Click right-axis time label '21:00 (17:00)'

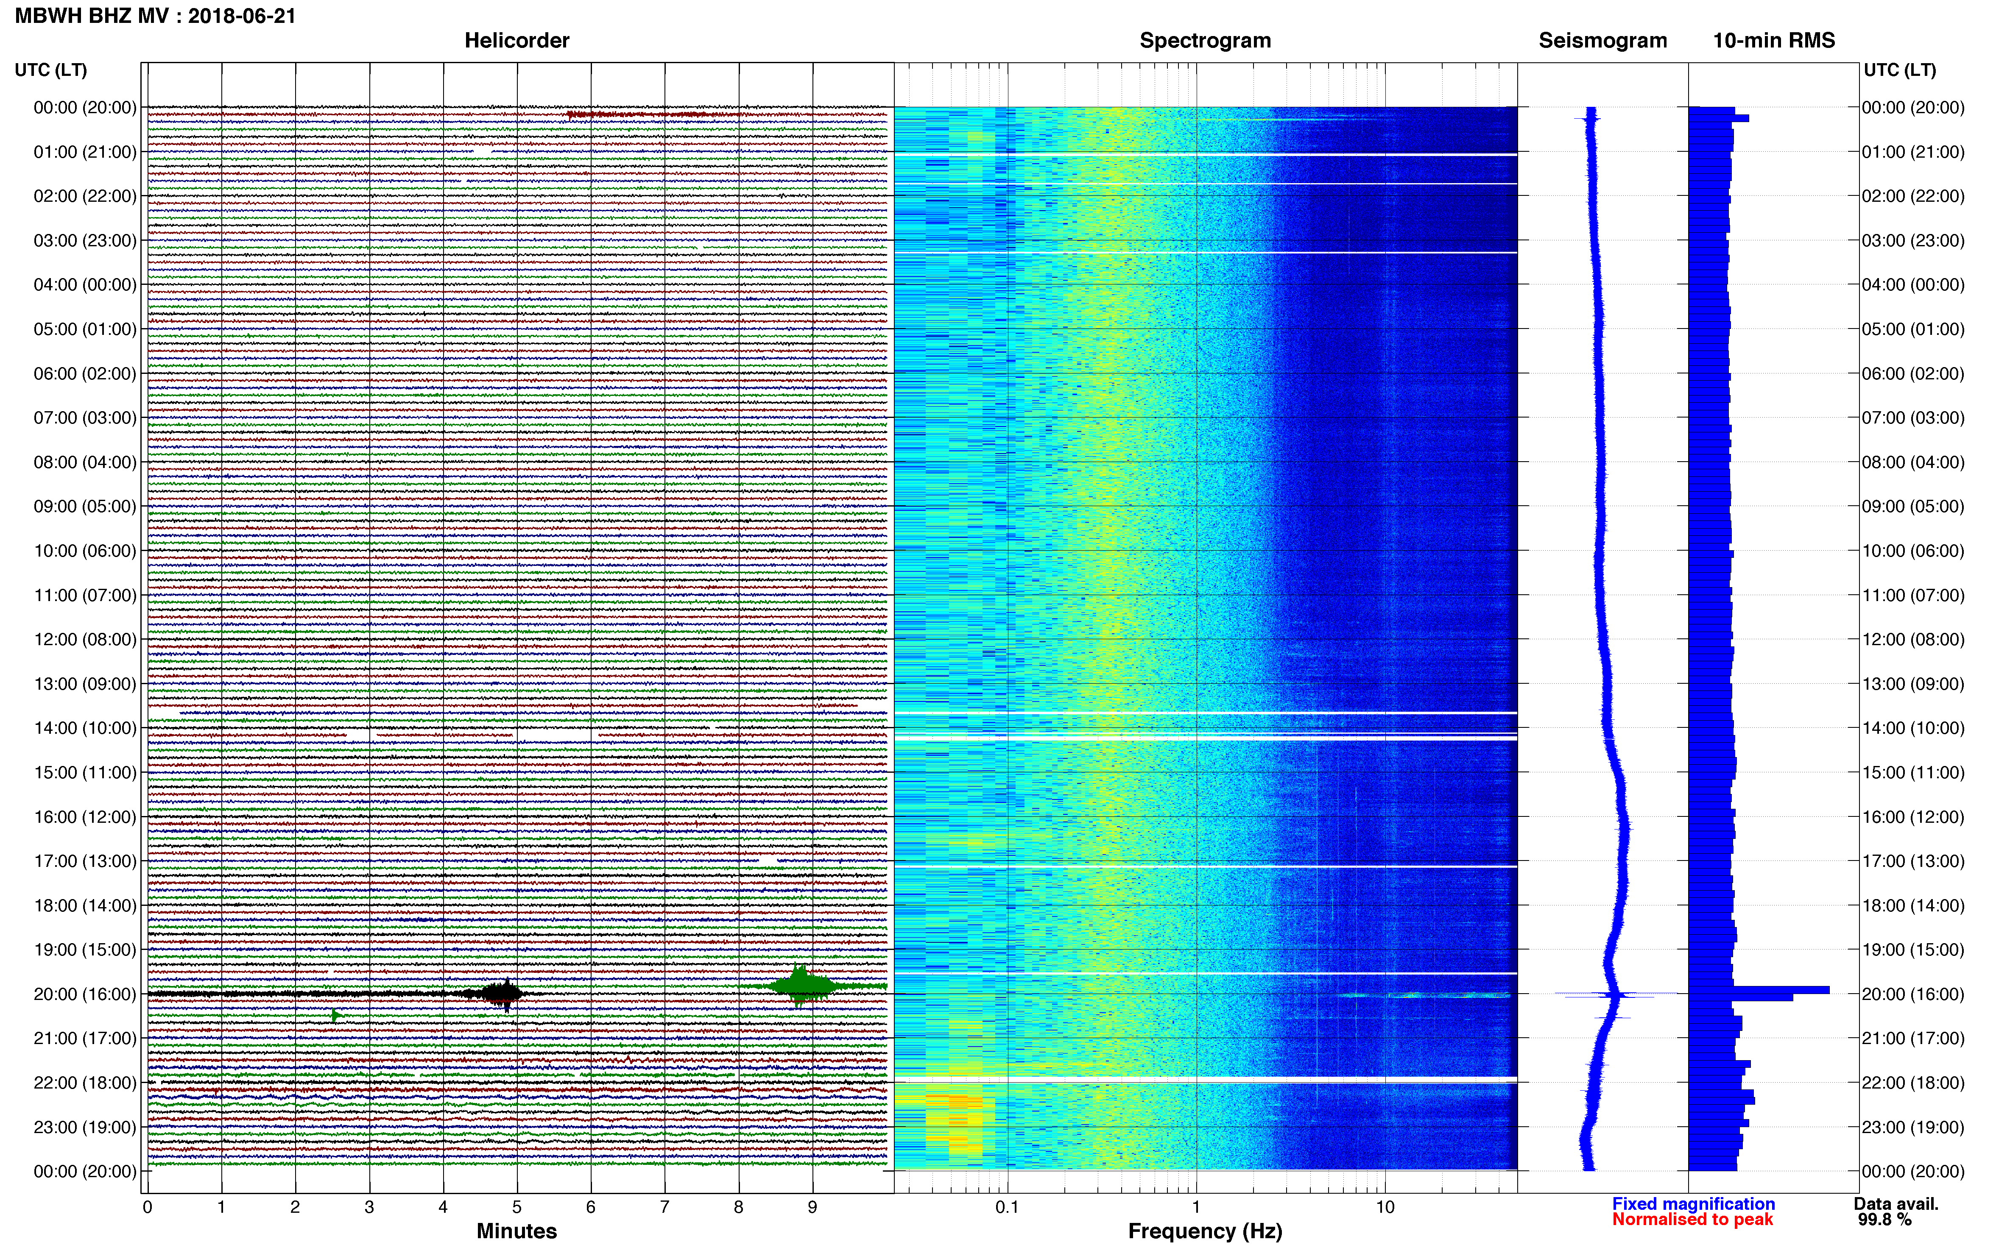pyautogui.click(x=1913, y=1039)
